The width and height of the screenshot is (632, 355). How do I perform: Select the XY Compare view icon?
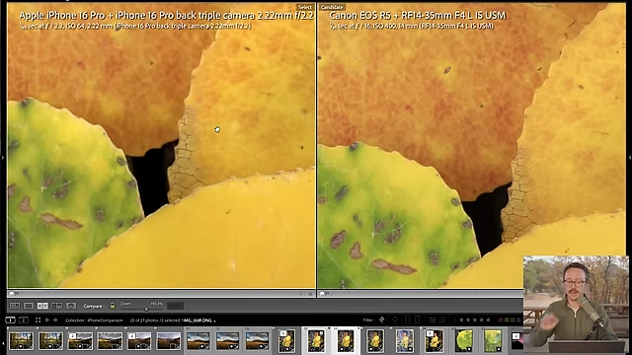coord(42,306)
